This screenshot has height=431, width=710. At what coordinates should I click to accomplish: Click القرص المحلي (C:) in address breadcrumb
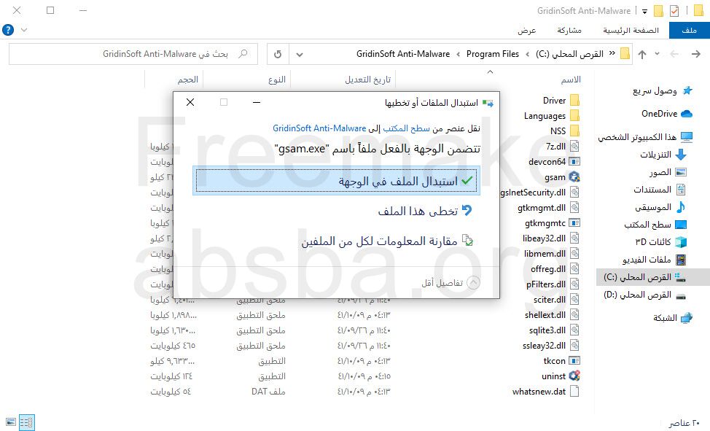[569, 54]
